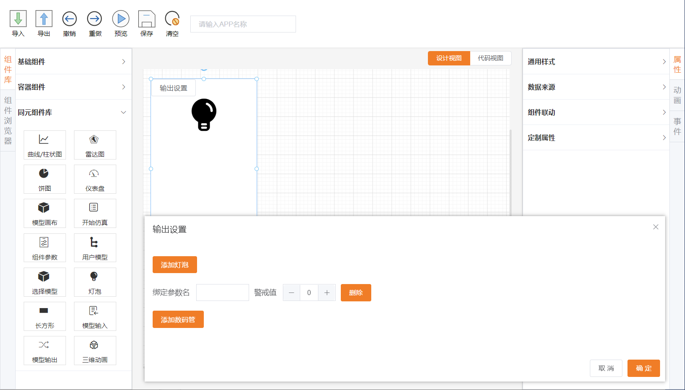Click the light bulb on the canvas

click(x=204, y=115)
